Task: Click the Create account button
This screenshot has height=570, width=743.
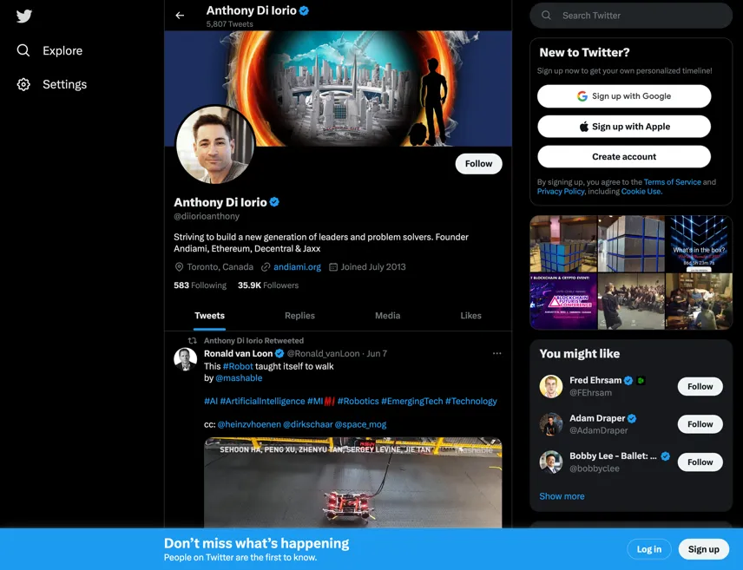Action: tap(623, 157)
